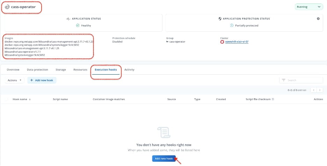Open protection status settings gear
Screen dimensions: 327x166
click(318, 19)
